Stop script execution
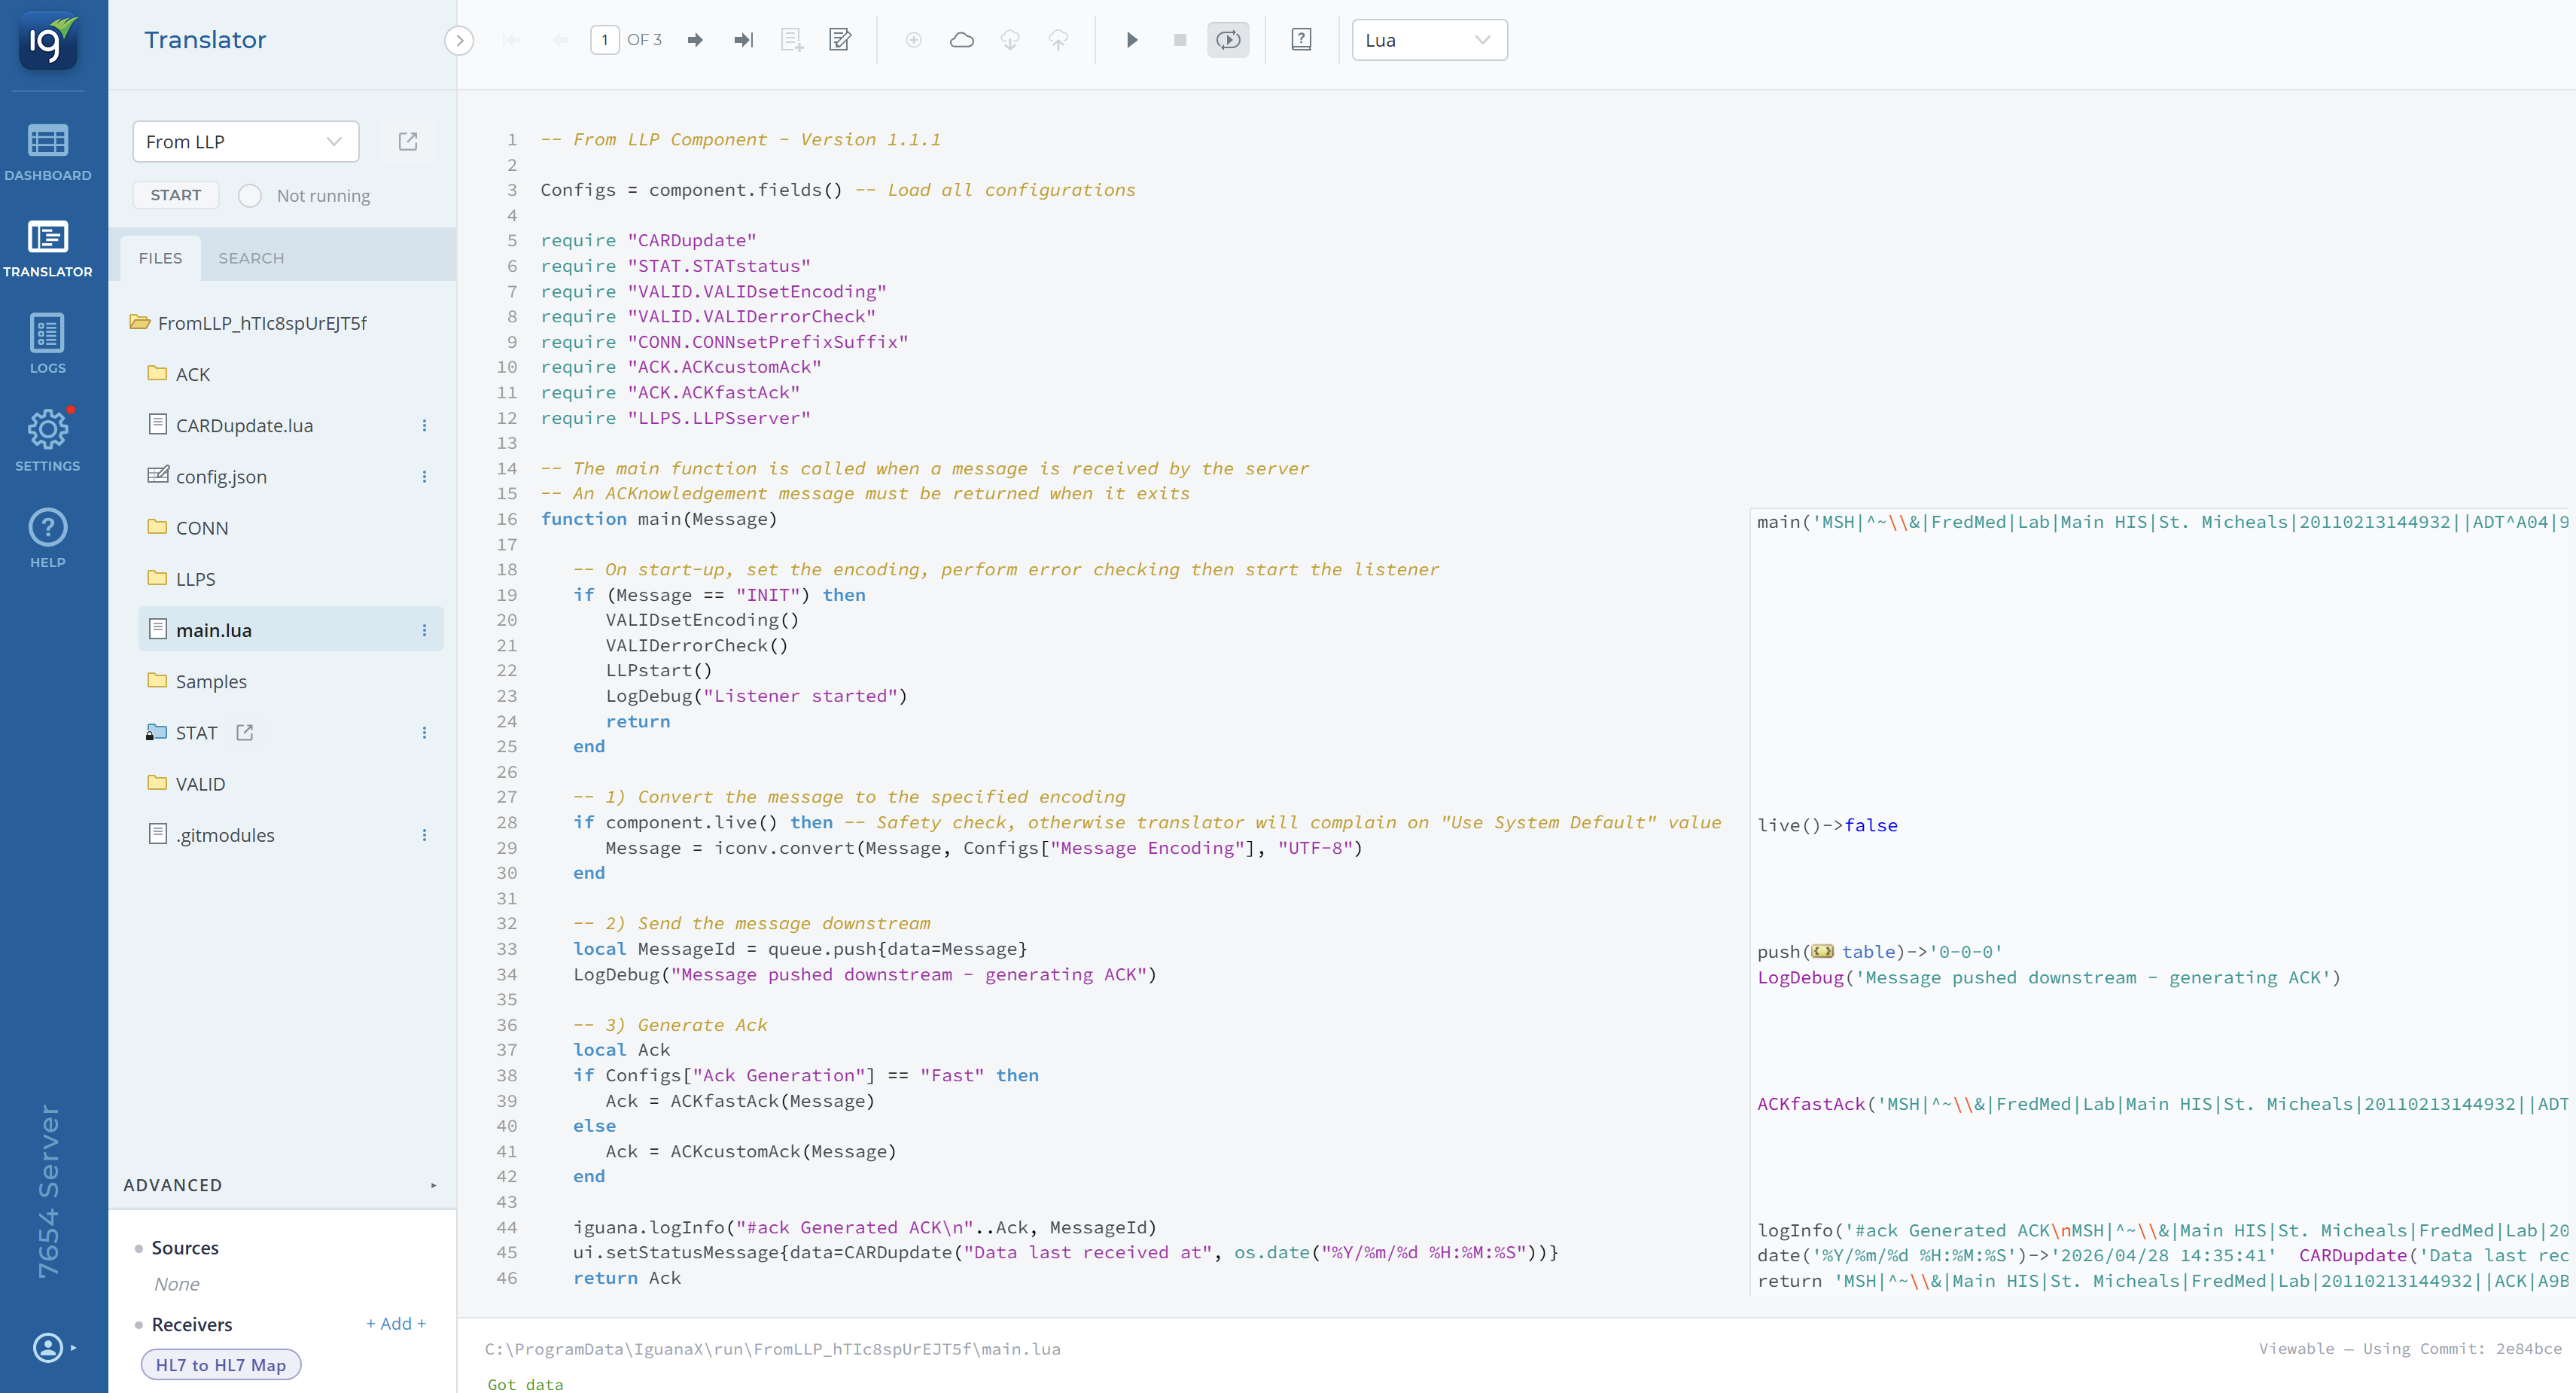2576x1393 pixels. click(1180, 40)
